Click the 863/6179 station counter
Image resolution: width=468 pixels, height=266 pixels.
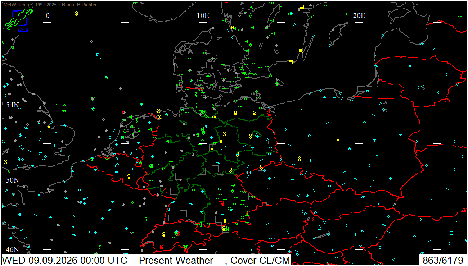(x=443, y=260)
